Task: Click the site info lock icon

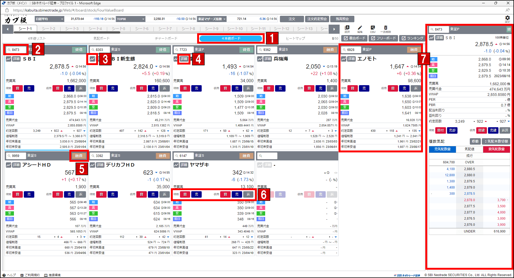Action: (x=7, y=10)
